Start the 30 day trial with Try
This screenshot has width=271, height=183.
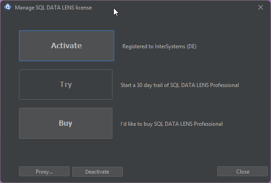(65, 85)
